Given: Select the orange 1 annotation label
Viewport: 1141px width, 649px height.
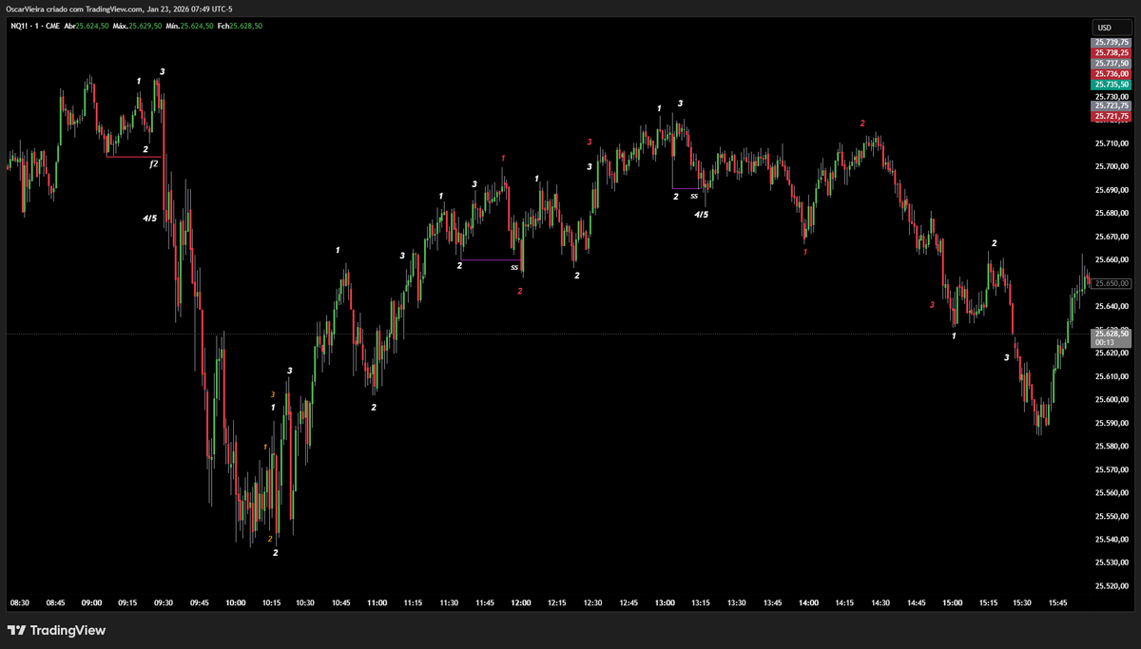Looking at the screenshot, I should click(265, 447).
